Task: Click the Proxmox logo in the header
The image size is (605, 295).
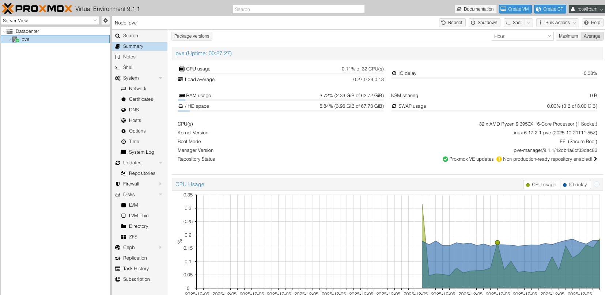Action: coord(37,9)
